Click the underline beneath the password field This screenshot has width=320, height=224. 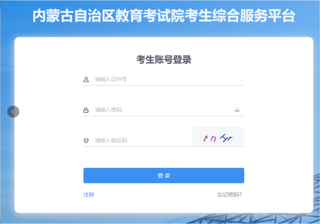[164, 116]
